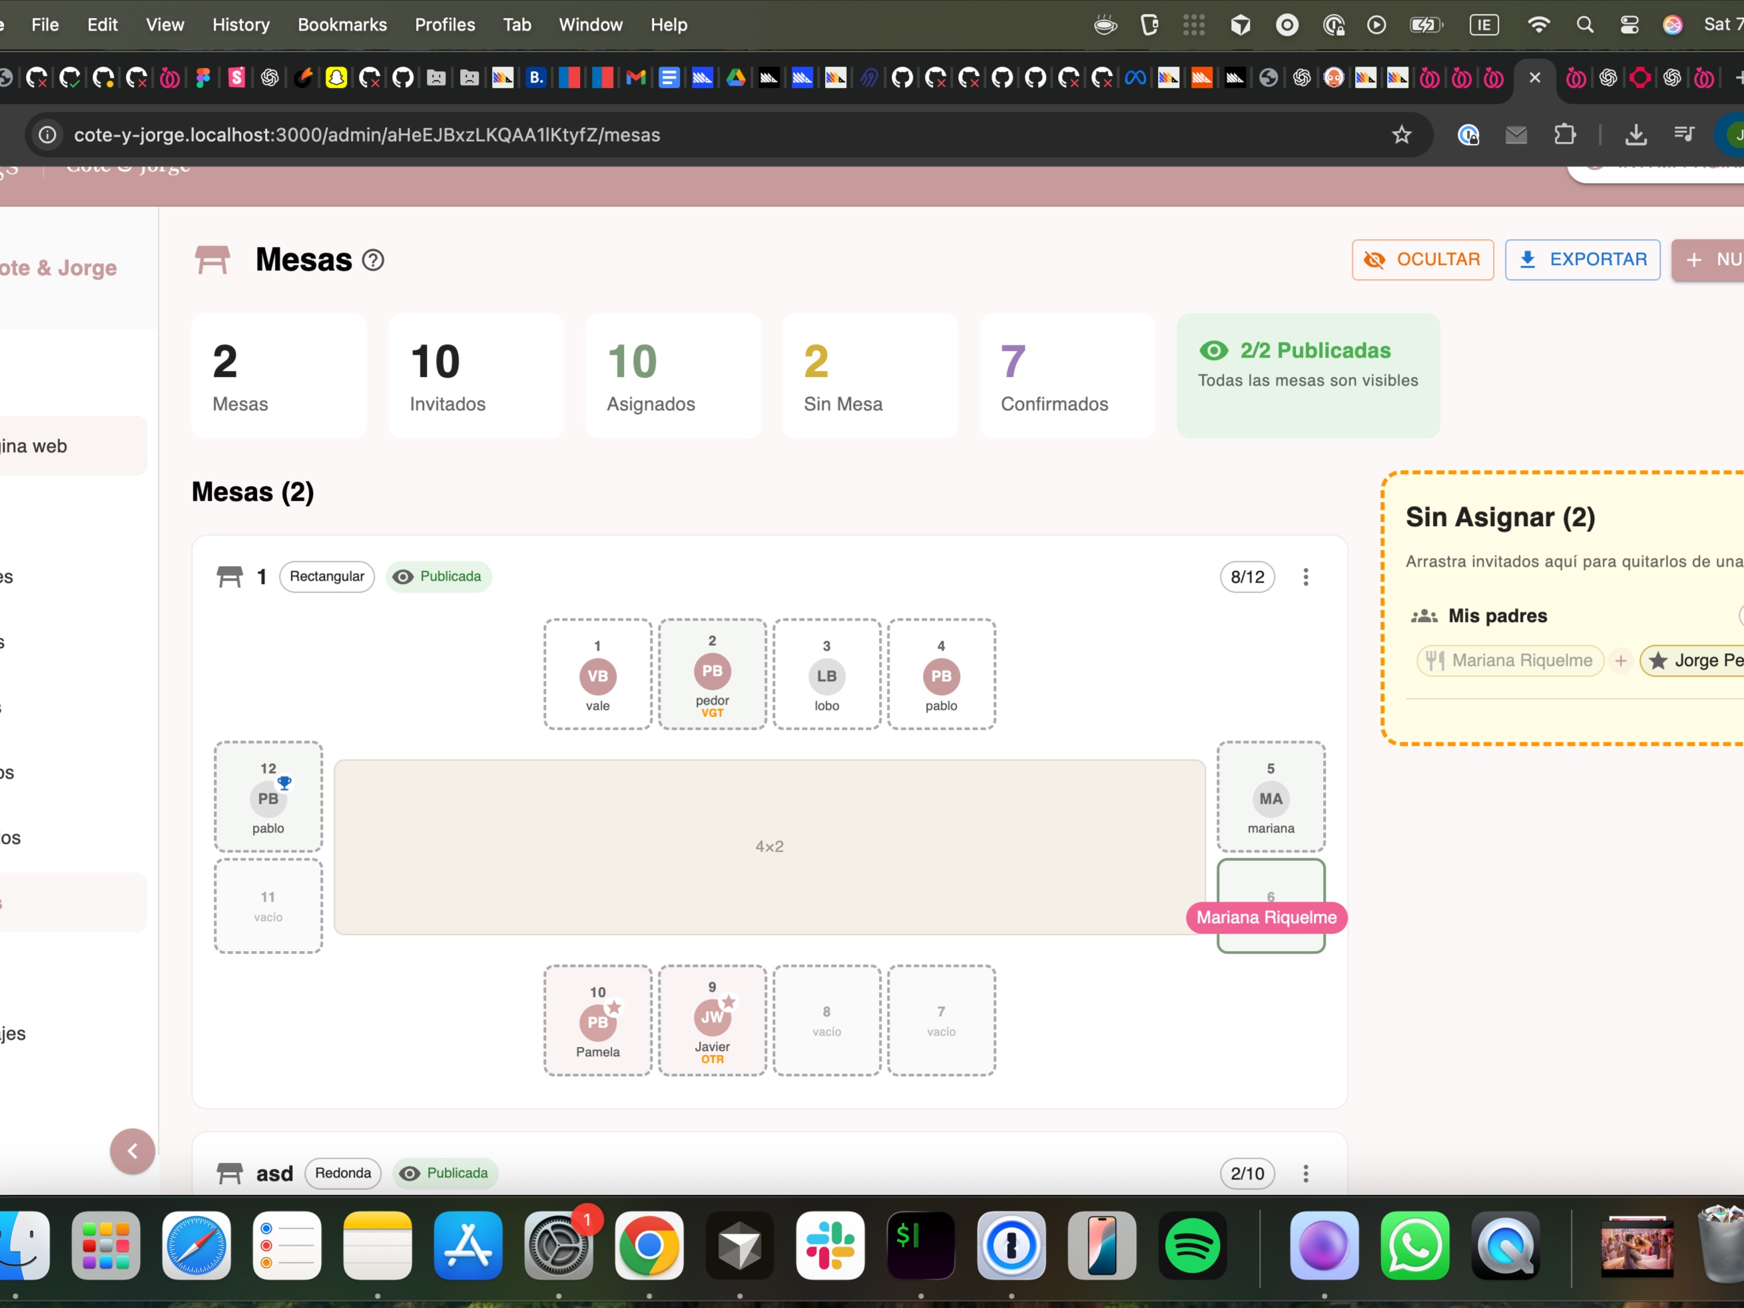Click the bookmark star in the address bar
The width and height of the screenshot is (1744, 1308).
[x=1401, y=135]
